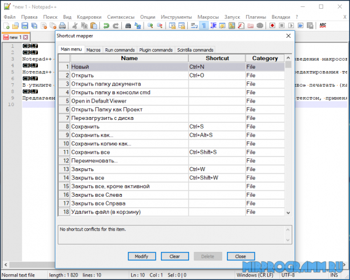Open the Правка menu
The height and width of the screenshot is (280, 350).
[x=29, y=17]
